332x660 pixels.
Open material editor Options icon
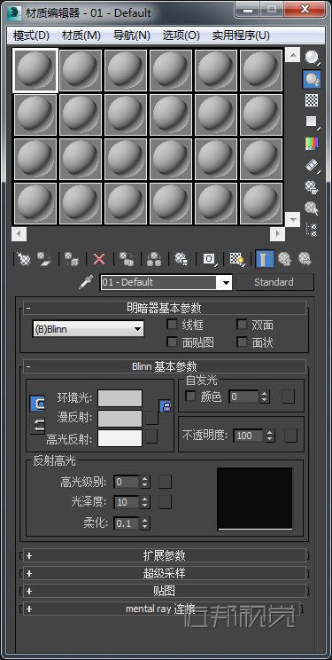click(x=312, y=186)
